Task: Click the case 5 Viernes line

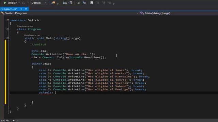Action: point(92,83)
